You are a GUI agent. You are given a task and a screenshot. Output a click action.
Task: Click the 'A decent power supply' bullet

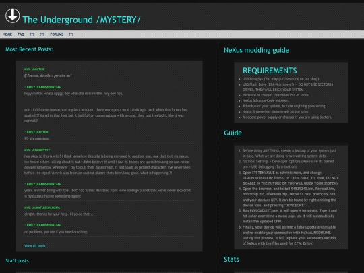pyautogui.click(x=287, y=117)
